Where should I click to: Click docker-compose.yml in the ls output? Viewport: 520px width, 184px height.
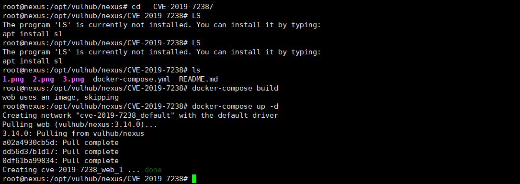(x=132, y=79)
